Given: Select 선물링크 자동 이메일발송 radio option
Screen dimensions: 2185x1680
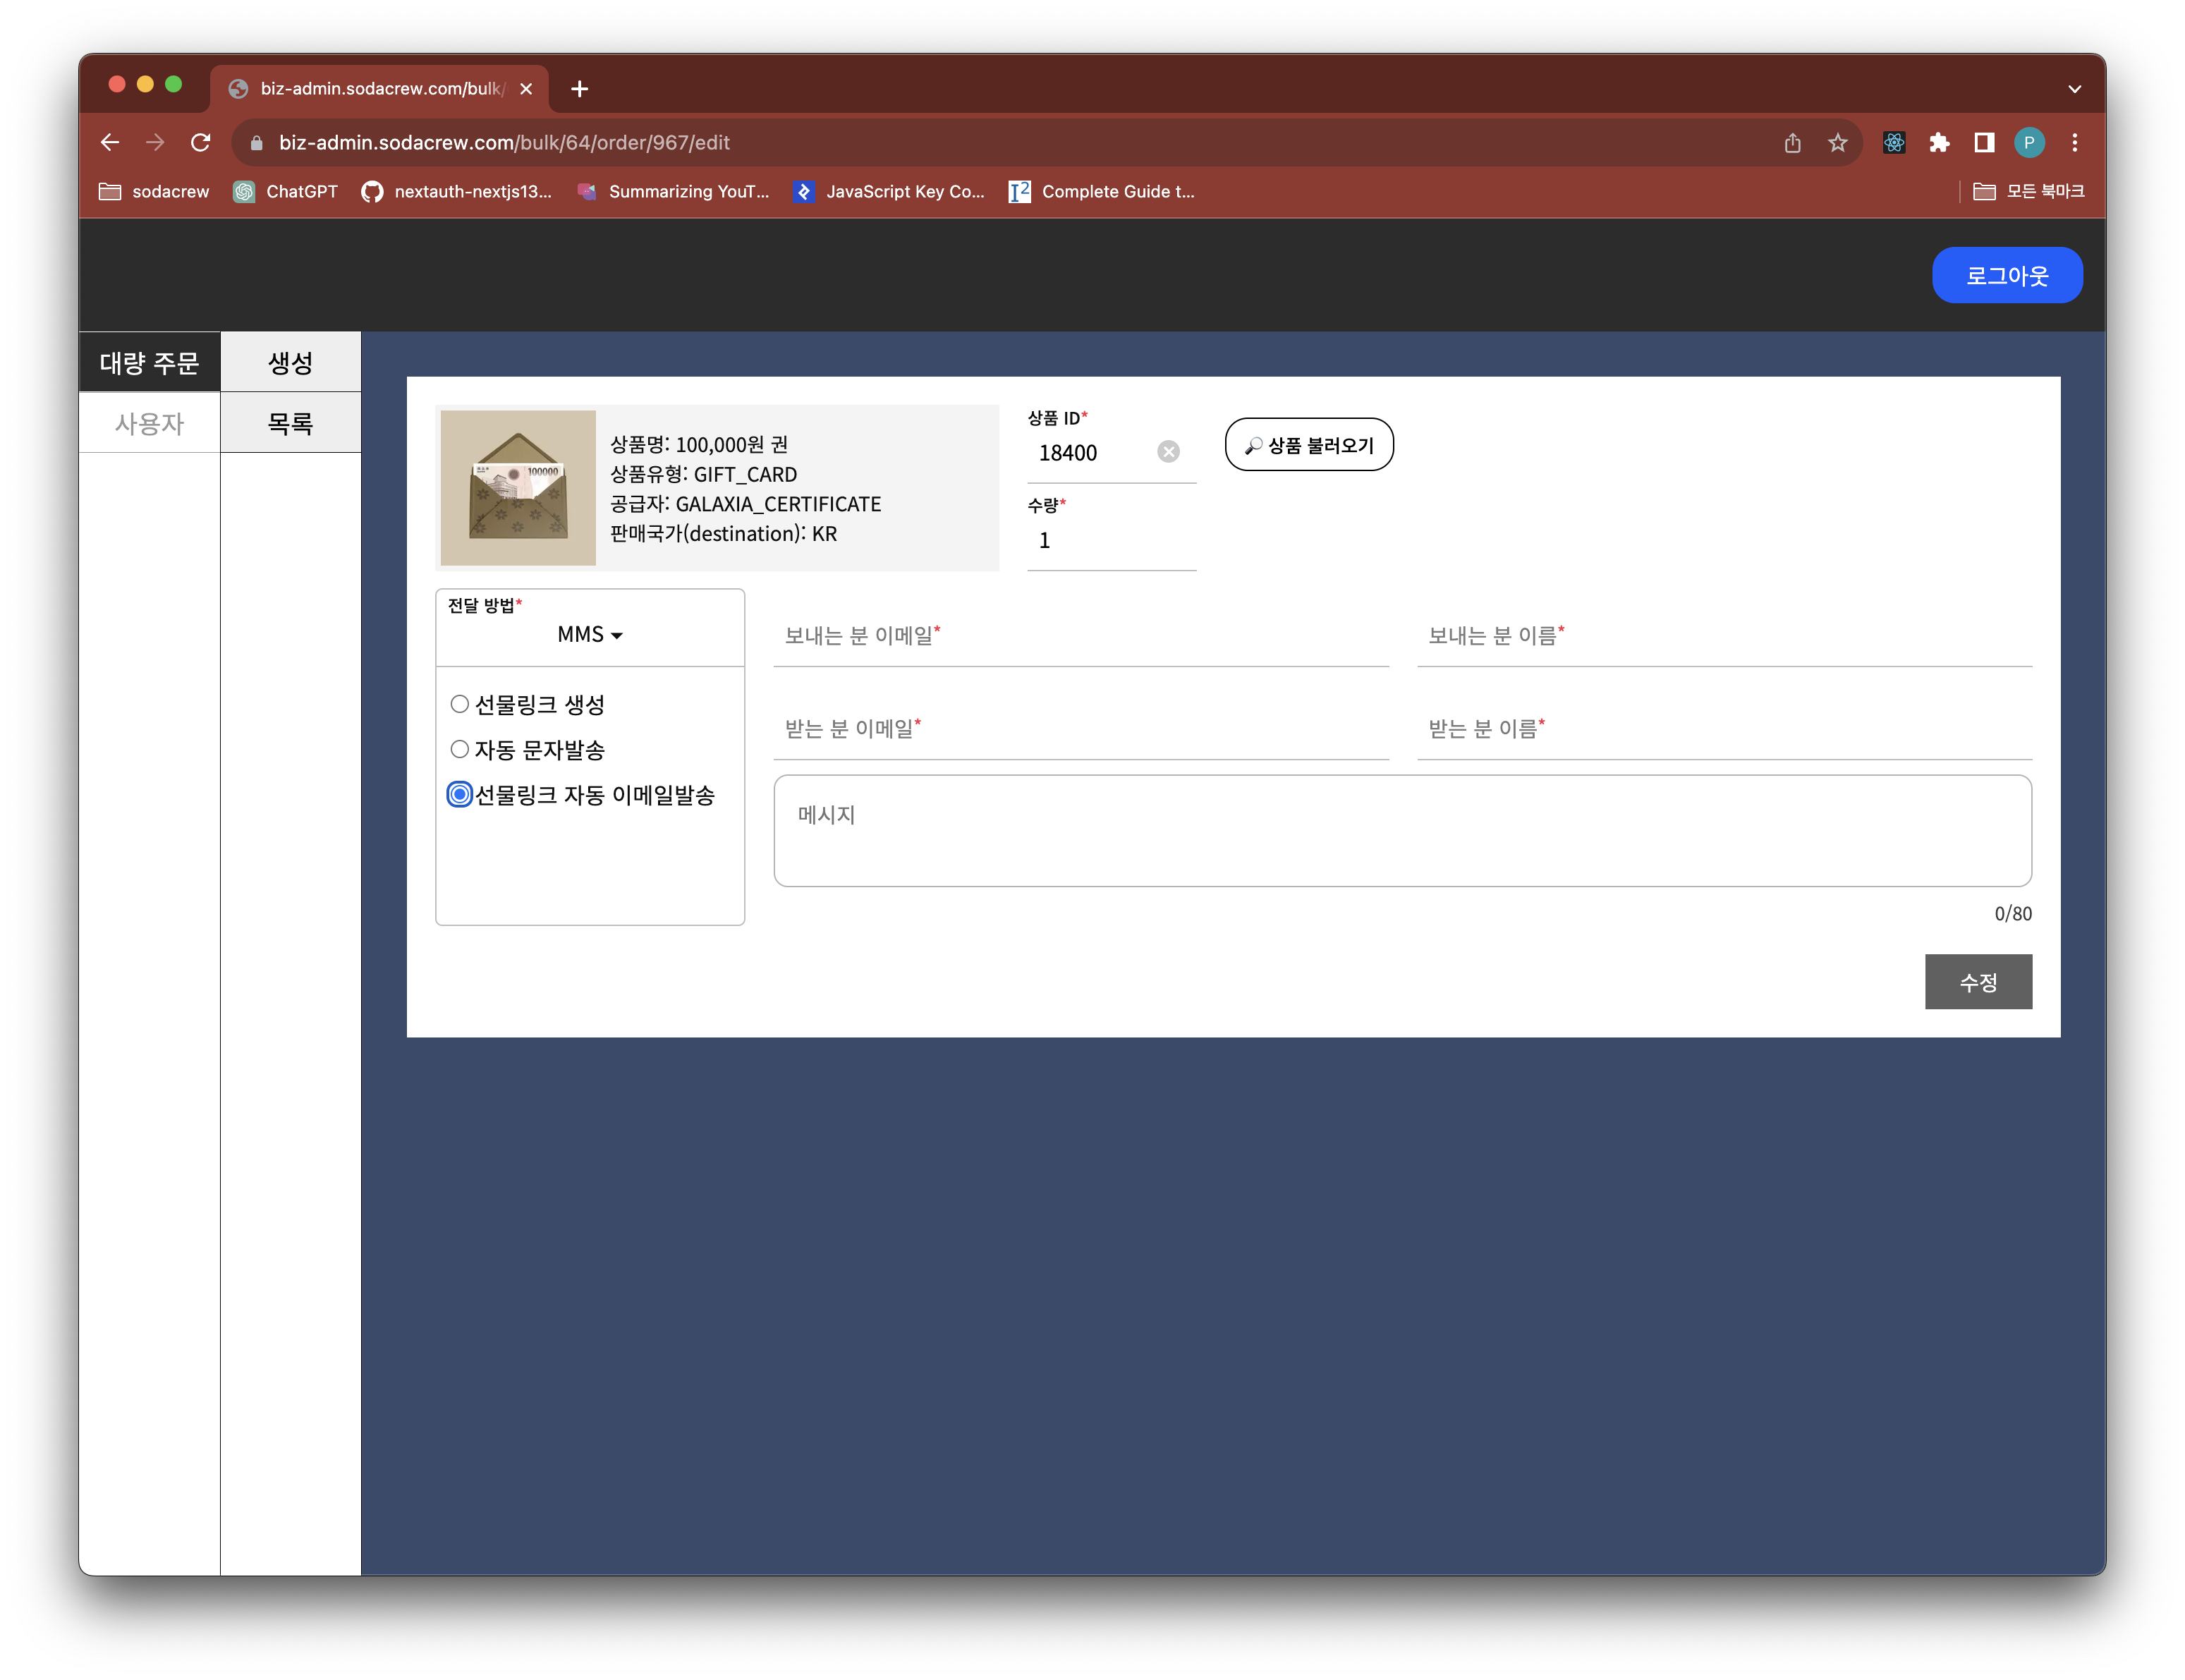Looking at the screenshot, I should (x=460, y=795).
